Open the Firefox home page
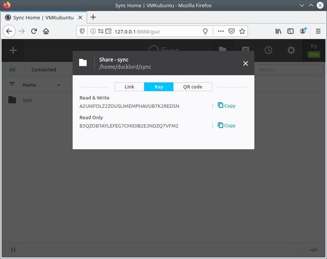The image size is (327, 259). click(46, 31)
